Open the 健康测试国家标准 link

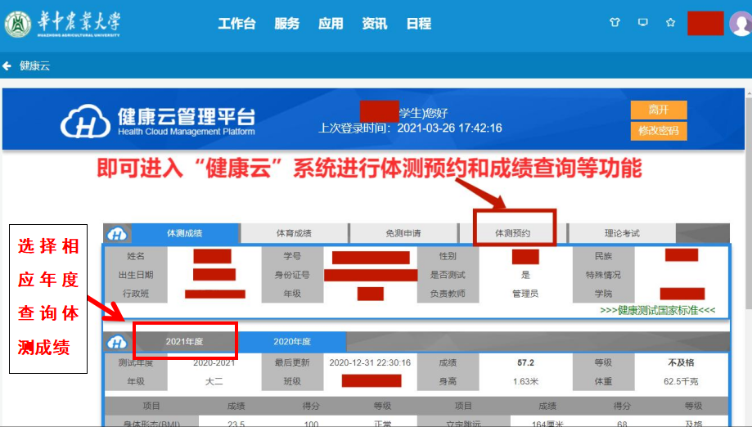[x=657, y=311]
